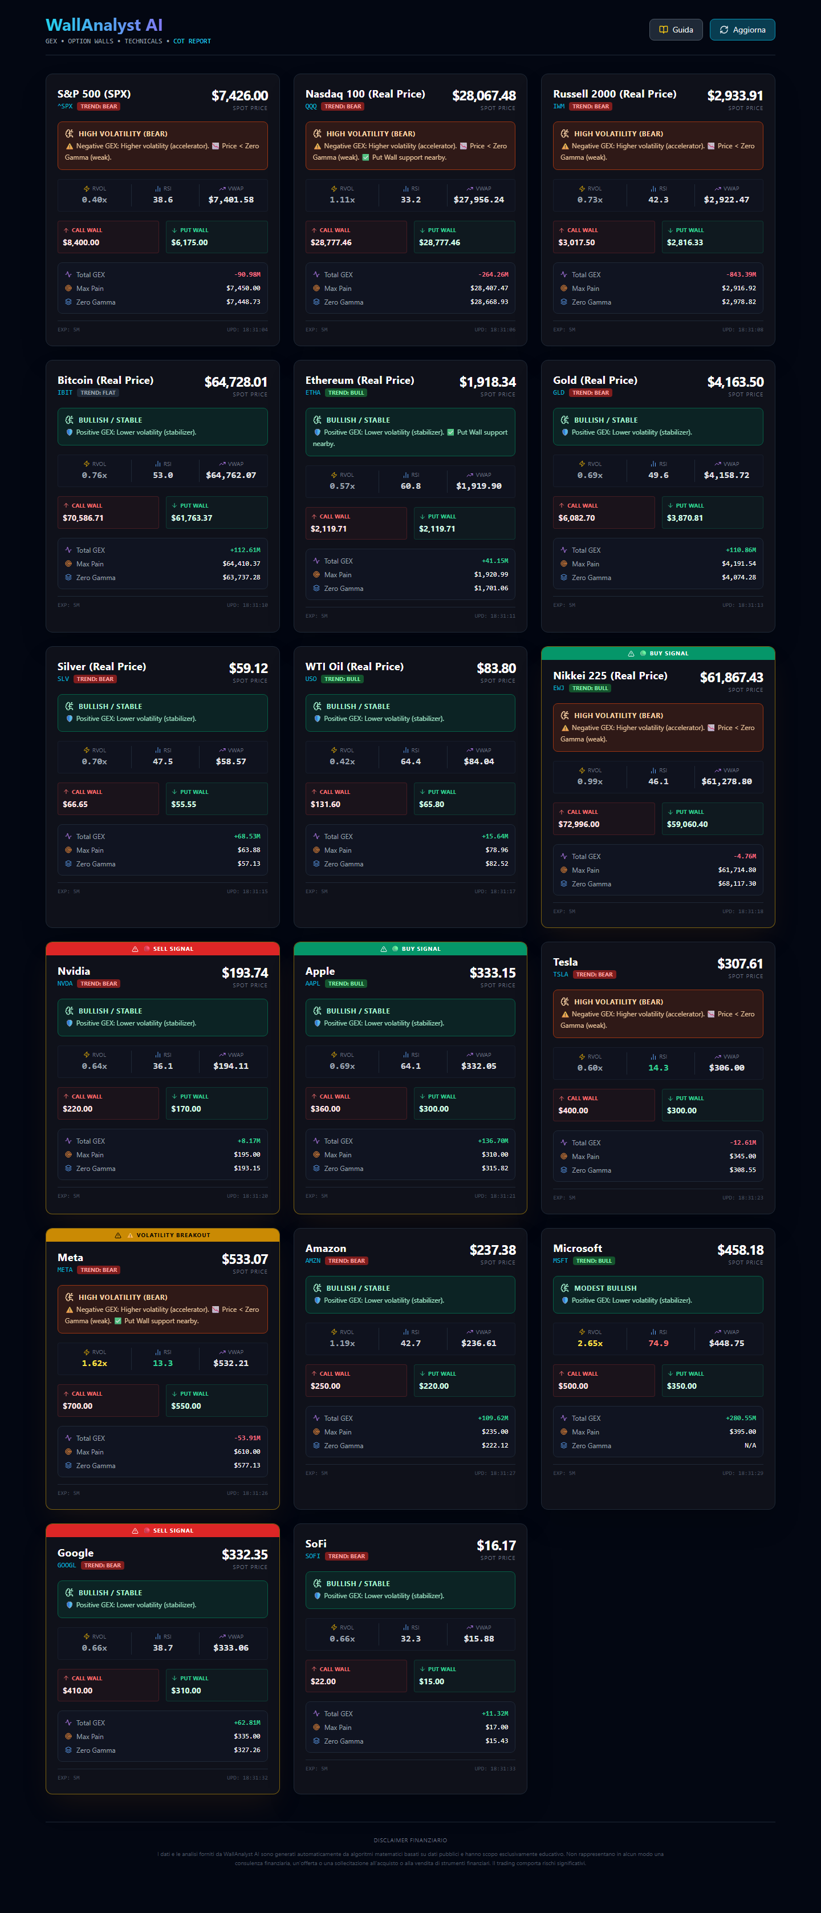Screen dimensions: 821x1913
Task: Click the Total GEX pulse icon in Microsoft card
Action: (x=563, y=1418)
